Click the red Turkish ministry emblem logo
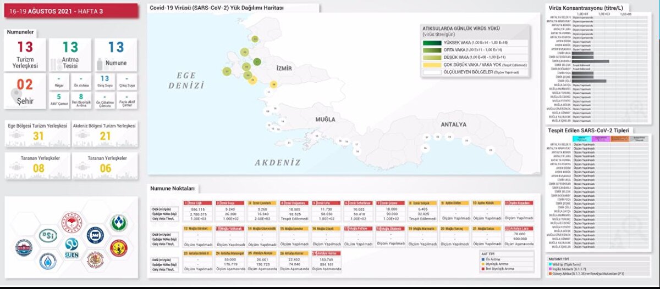Viewport: 660px width, 289px height. (x=71, y=222)
